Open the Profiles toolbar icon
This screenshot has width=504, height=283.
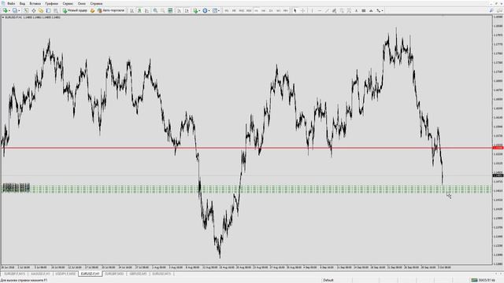(x=15, y=10)
